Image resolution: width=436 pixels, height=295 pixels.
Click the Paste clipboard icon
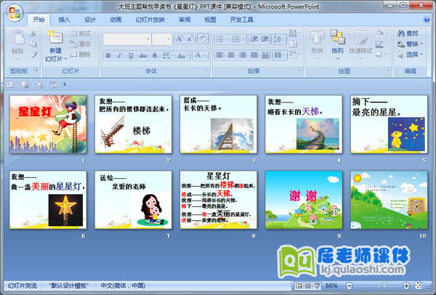[17, 38]
